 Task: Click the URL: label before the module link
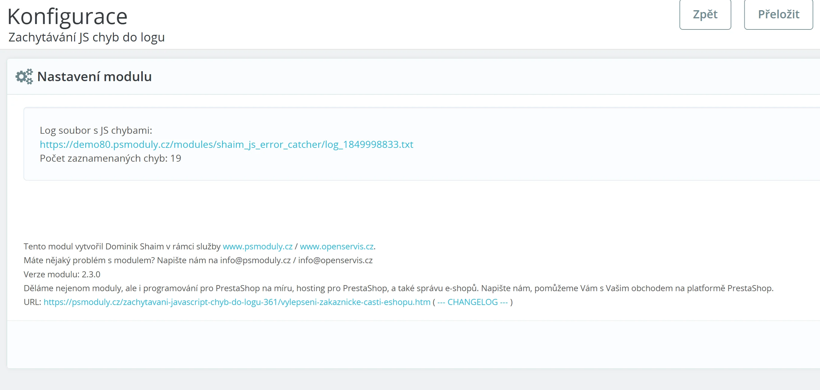pyautogui.click(x=32, y=302)
